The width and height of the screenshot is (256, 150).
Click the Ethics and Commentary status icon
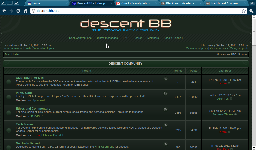point(9,113)
